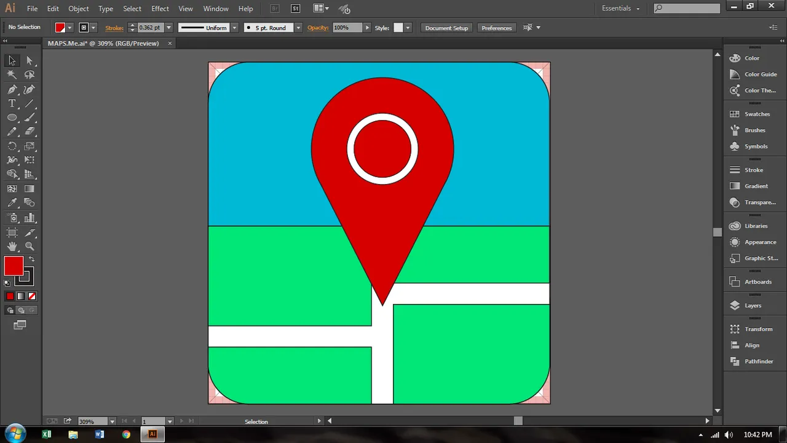Open the Object menu
This screenshot has width=787, height=443.
78,9
